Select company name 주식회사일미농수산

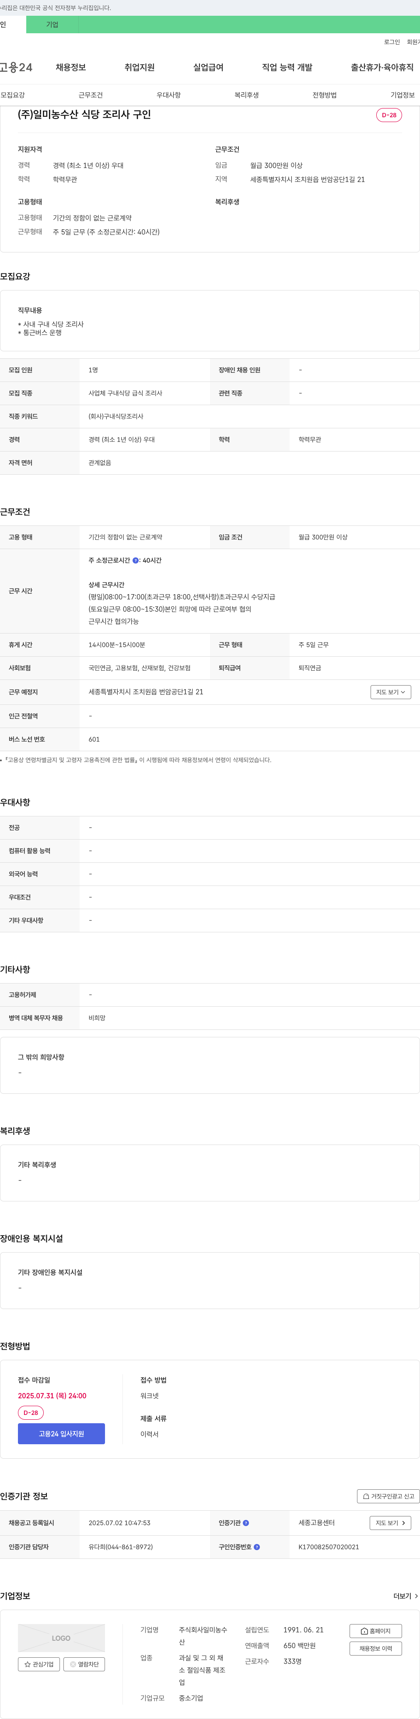(203, 1635)
